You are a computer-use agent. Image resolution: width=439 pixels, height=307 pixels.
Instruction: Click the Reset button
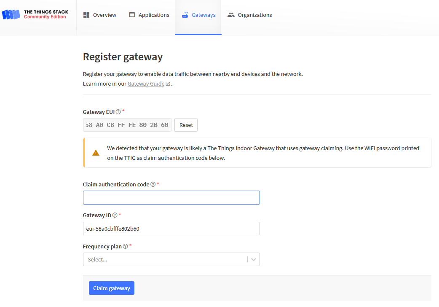186,125
